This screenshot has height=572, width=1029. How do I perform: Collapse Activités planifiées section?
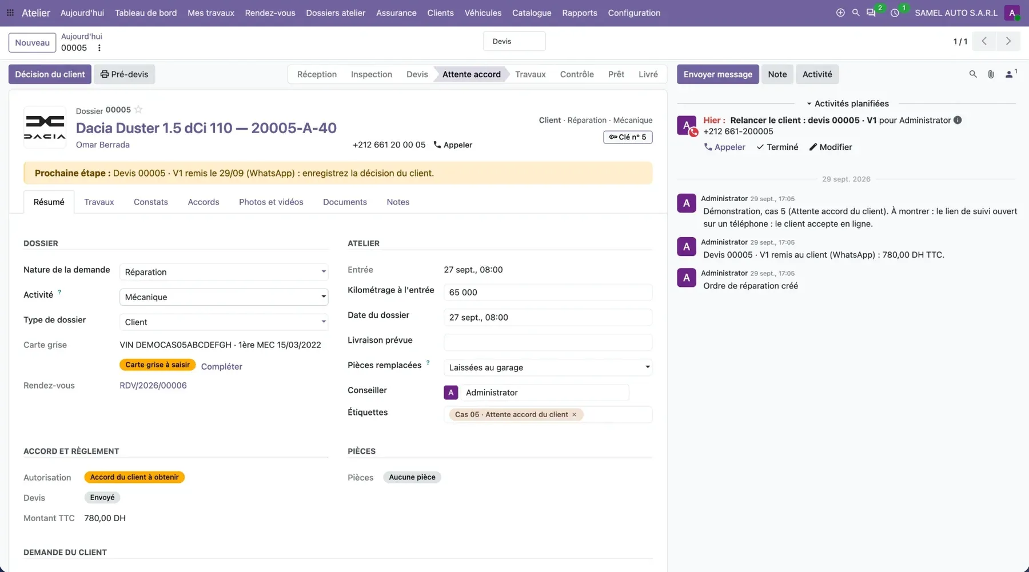(848, 103)
